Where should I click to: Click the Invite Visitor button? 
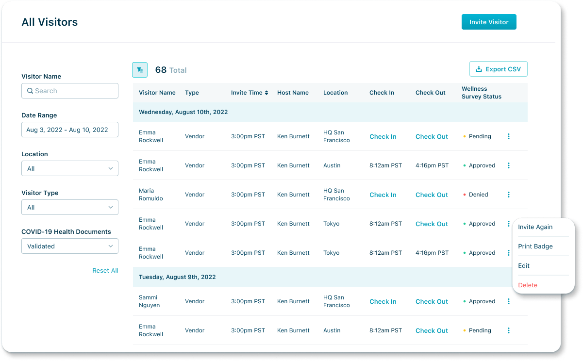[489, 22]
